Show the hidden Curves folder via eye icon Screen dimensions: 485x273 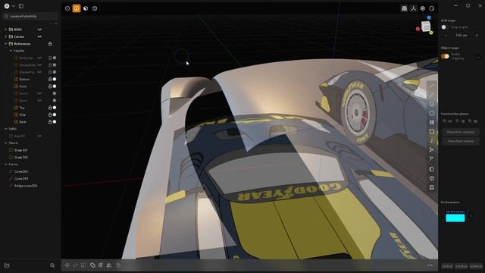(39, 36)
